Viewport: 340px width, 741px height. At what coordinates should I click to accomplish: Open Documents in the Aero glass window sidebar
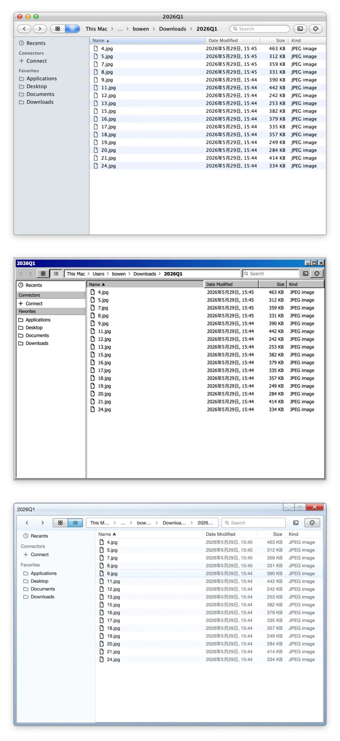pos(39,589)
